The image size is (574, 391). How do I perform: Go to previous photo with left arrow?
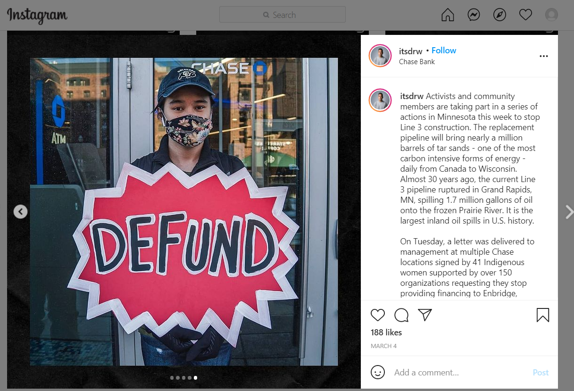coord(20,211)
